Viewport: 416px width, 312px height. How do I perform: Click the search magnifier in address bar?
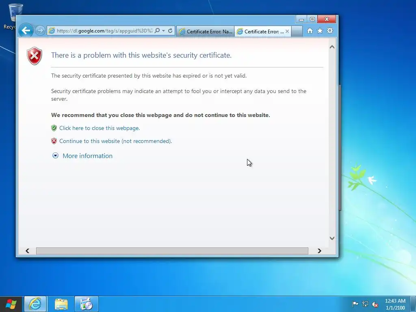pyautogui.click(x=157, y=30)
